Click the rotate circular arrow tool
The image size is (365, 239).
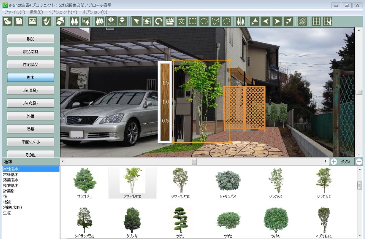click(x=159, y=21)
